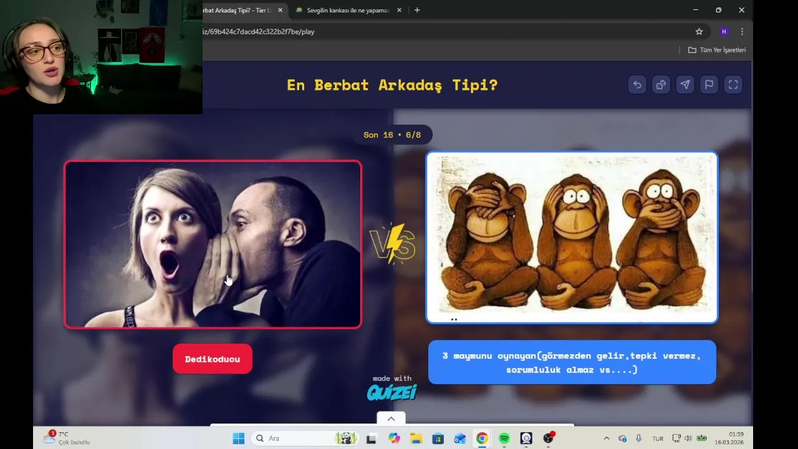798x449 pixels.
Task: Open OBS Studio from the taskbar
Action: 548,438
